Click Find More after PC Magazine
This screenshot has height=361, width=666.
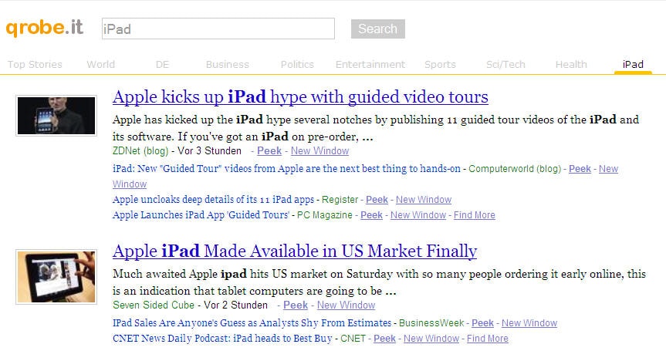(474, 215)
